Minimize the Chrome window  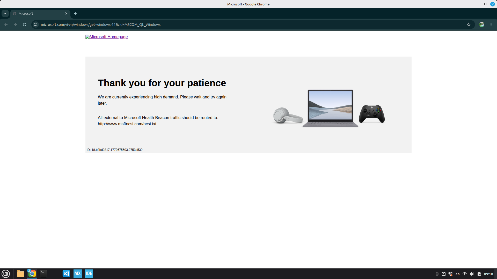(478, 4)
